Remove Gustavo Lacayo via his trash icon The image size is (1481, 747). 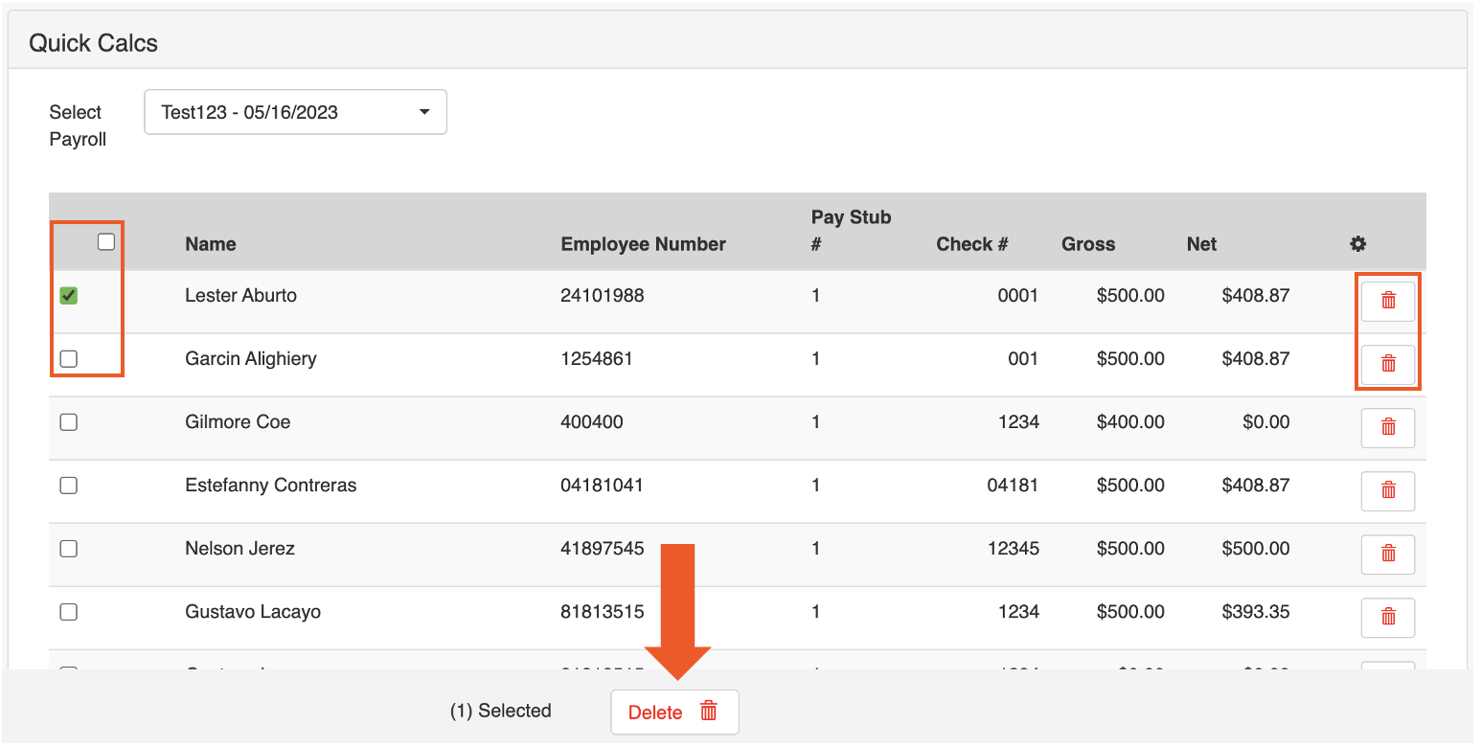coord(1388,617)
